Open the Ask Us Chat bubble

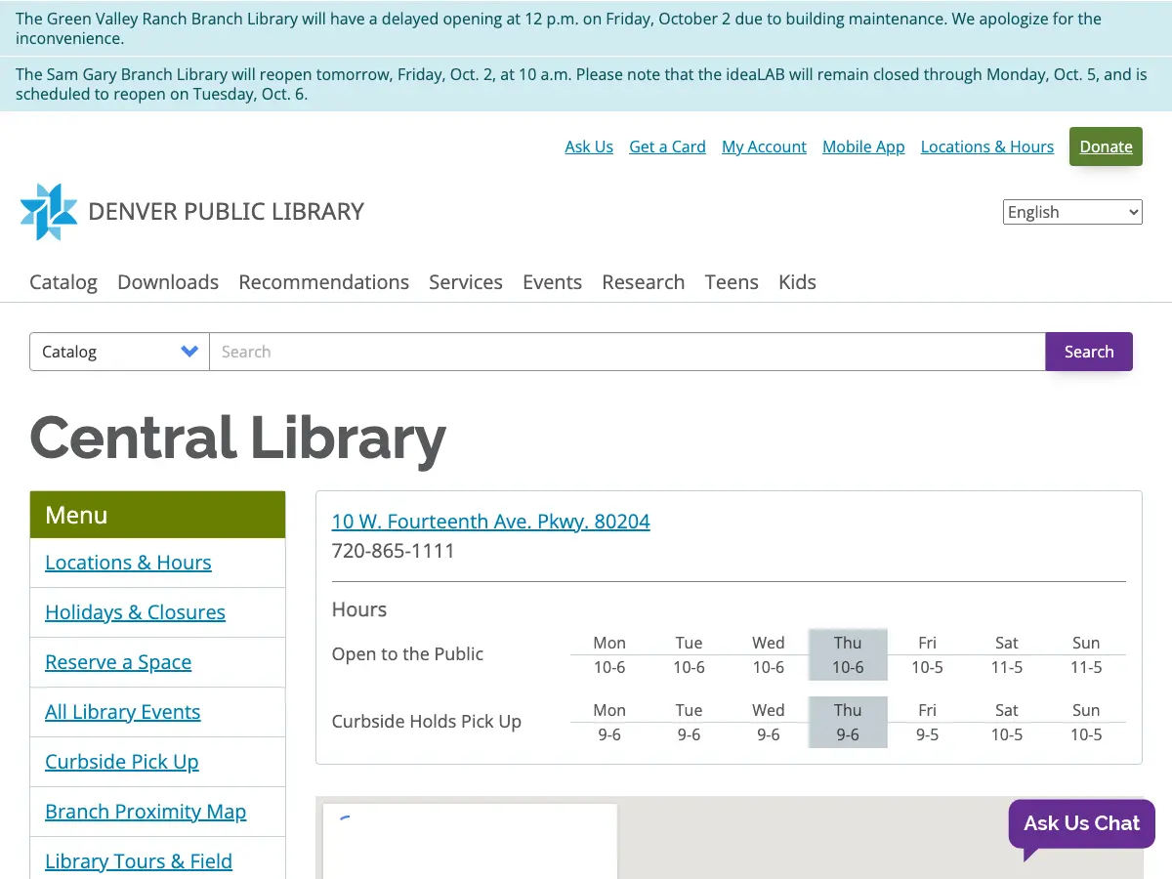coord(1081,823)
